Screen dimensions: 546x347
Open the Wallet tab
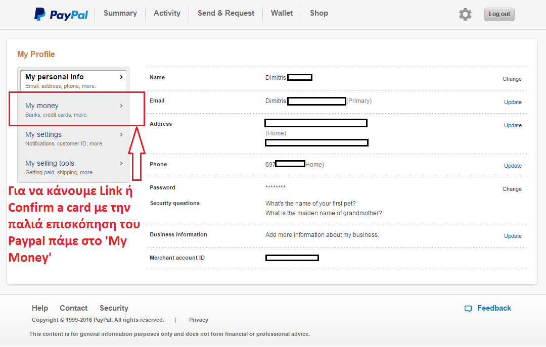click(x=282, y=13)
